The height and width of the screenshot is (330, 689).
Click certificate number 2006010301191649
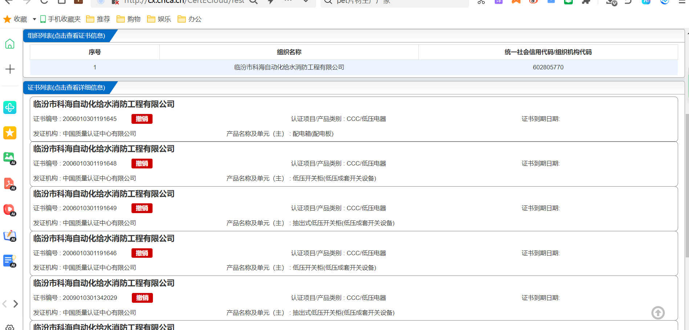click(x=90, y=208)
